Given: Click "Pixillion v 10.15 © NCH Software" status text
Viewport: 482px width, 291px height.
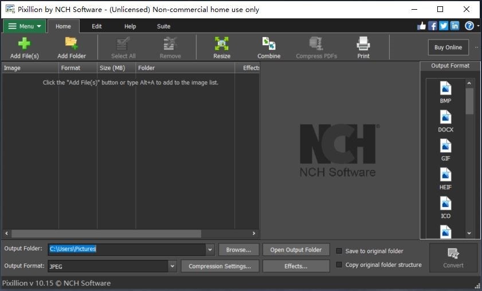Looking at the screenshot, I should (56, 283).
